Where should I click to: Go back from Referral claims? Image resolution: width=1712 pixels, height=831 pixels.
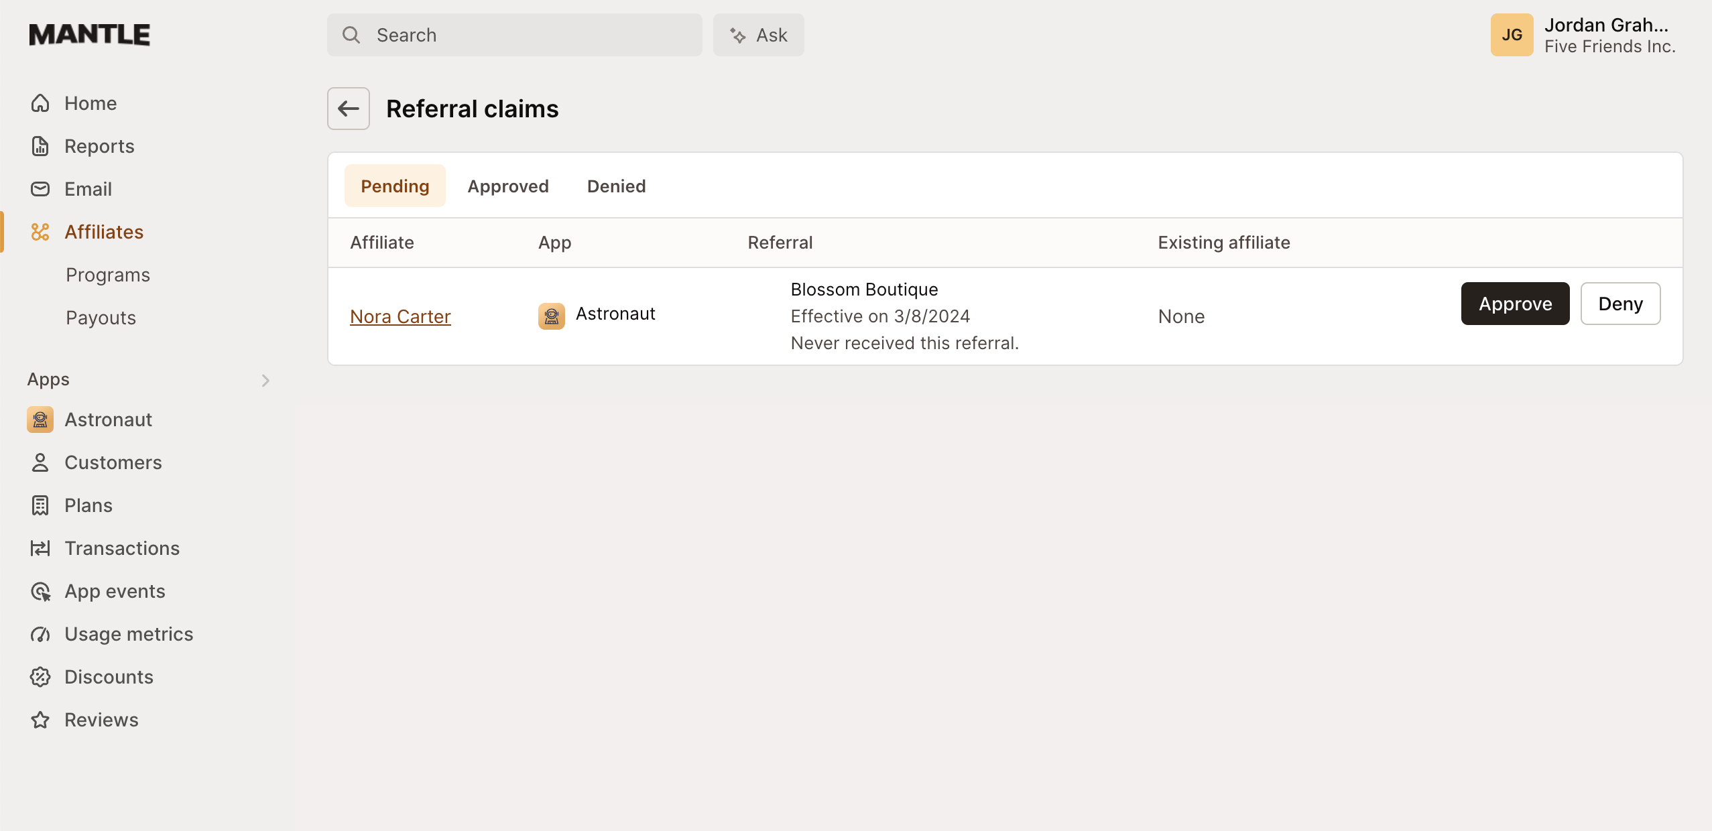[x=348, y=108]
